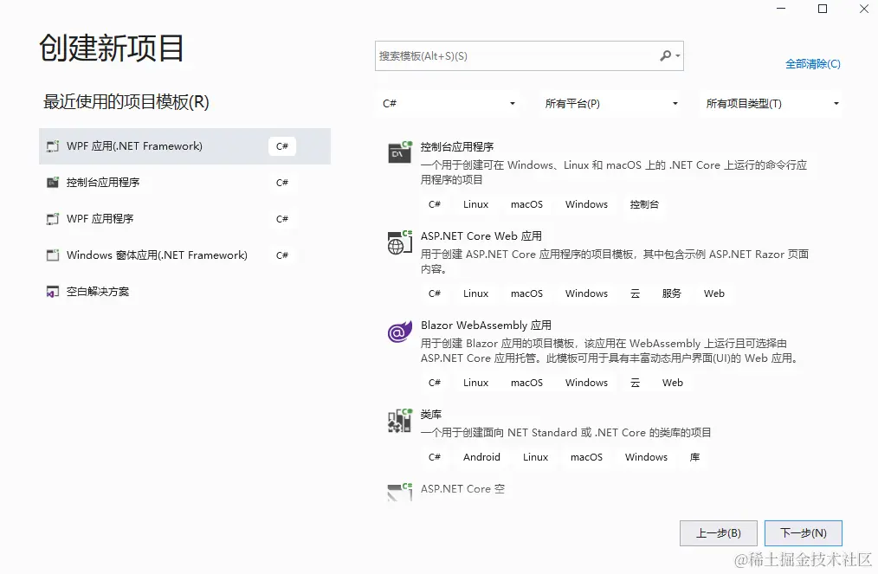
Task: Click Linux tag under 控制台应用程序 template
Action: [x=475, y=204]
